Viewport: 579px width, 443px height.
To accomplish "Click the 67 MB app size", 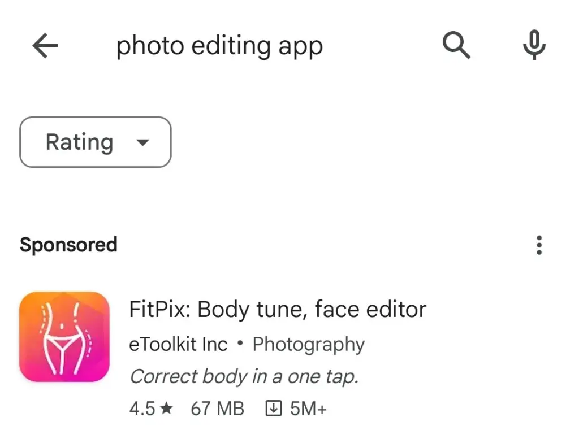I will point(217,409).
